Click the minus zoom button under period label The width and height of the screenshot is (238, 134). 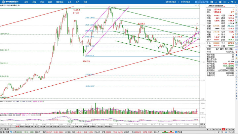pyautogui.click(x=204, y=126)
